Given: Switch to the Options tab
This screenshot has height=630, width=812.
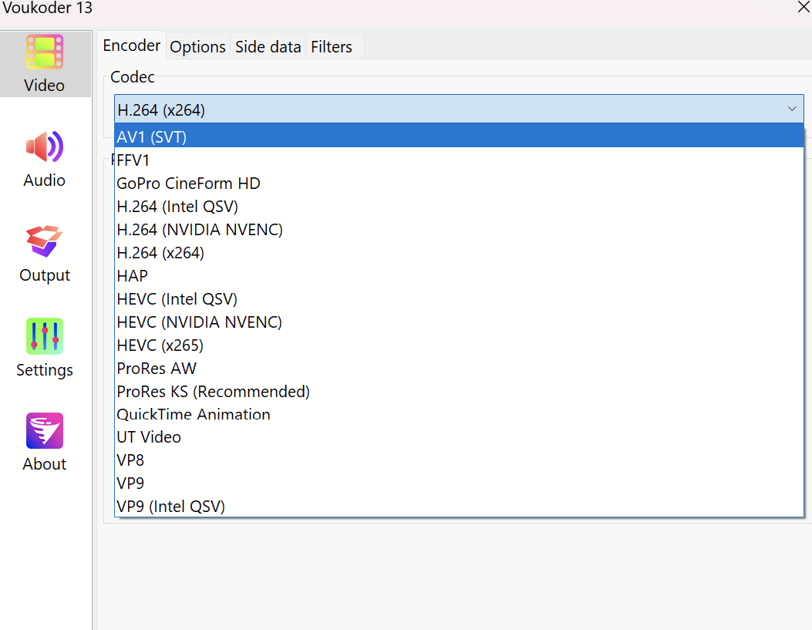Looking at the screenshot, I should pyautogui.click(x=197, y=47).
